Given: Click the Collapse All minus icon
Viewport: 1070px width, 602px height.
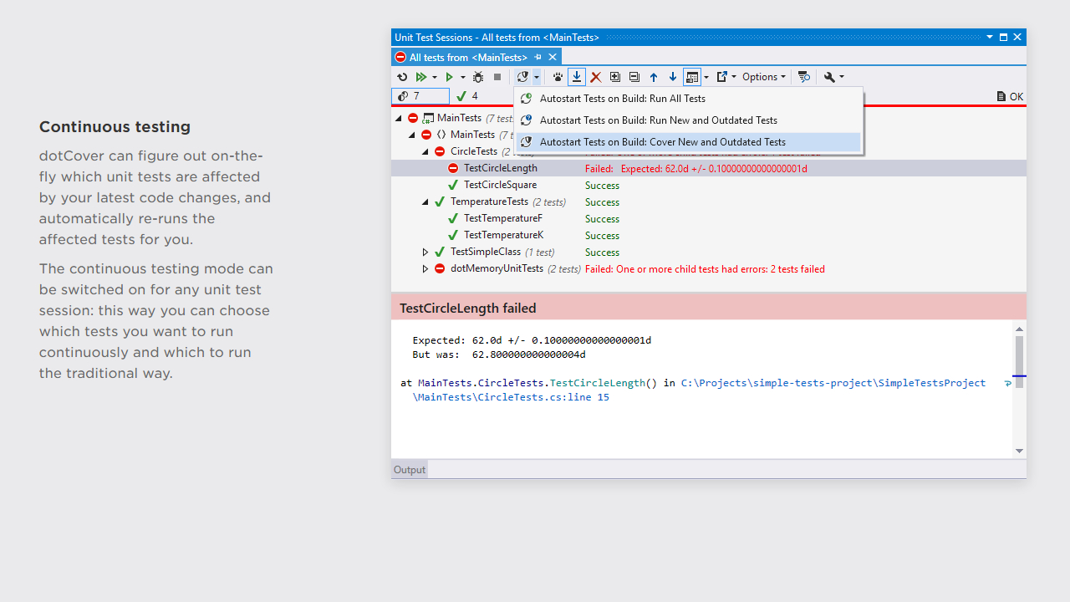Looking at the screenshot, I should [634, 77].
